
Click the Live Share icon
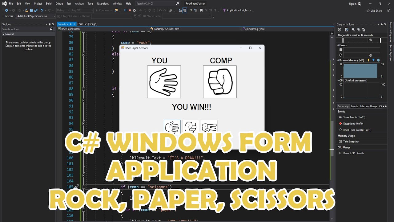(368, 10)
